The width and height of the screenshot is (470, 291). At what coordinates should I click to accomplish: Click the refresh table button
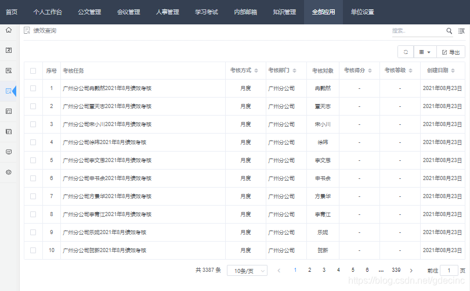[406, 52]
